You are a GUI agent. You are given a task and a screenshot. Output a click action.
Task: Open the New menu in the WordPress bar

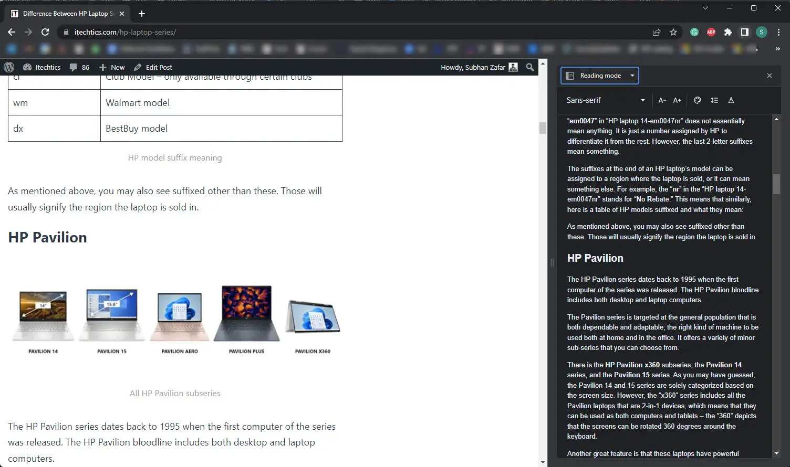[x=112, y=67]
